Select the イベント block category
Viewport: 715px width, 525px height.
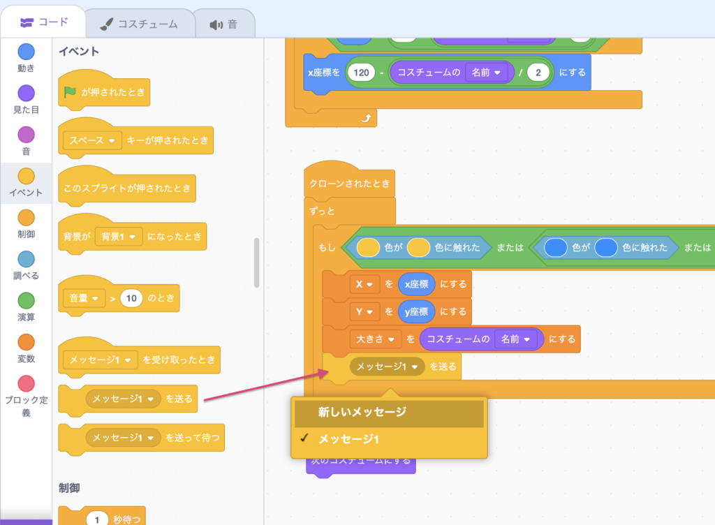(26, 182)
